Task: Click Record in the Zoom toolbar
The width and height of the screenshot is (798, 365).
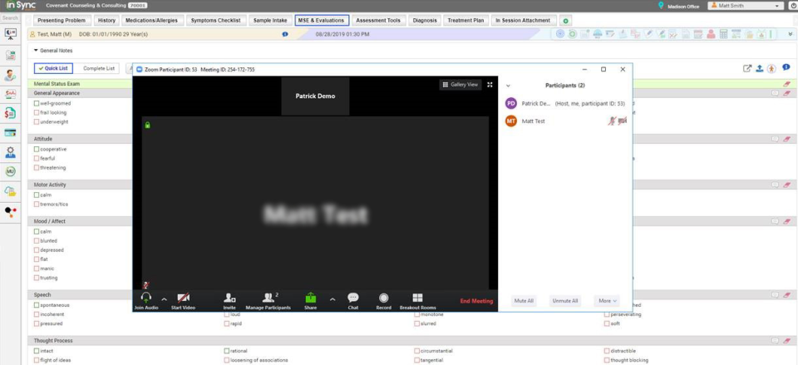Action: [384, 301]
